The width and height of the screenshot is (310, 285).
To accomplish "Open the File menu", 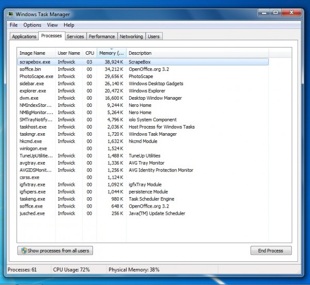I will click(13, 25).
